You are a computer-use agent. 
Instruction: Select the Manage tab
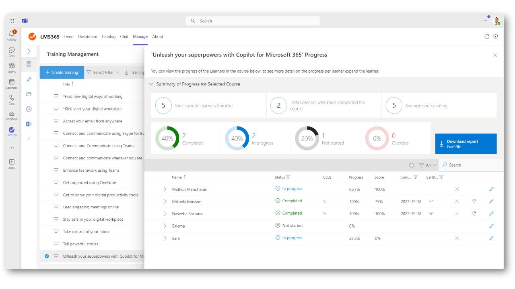click(x=140, y=37)
